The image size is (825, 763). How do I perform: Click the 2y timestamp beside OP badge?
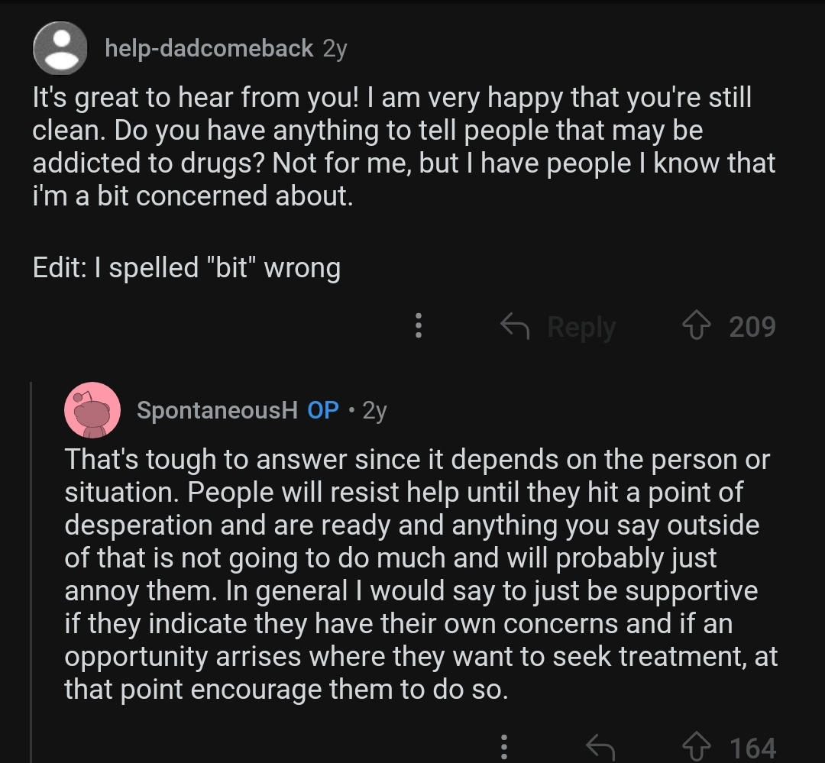374,410
